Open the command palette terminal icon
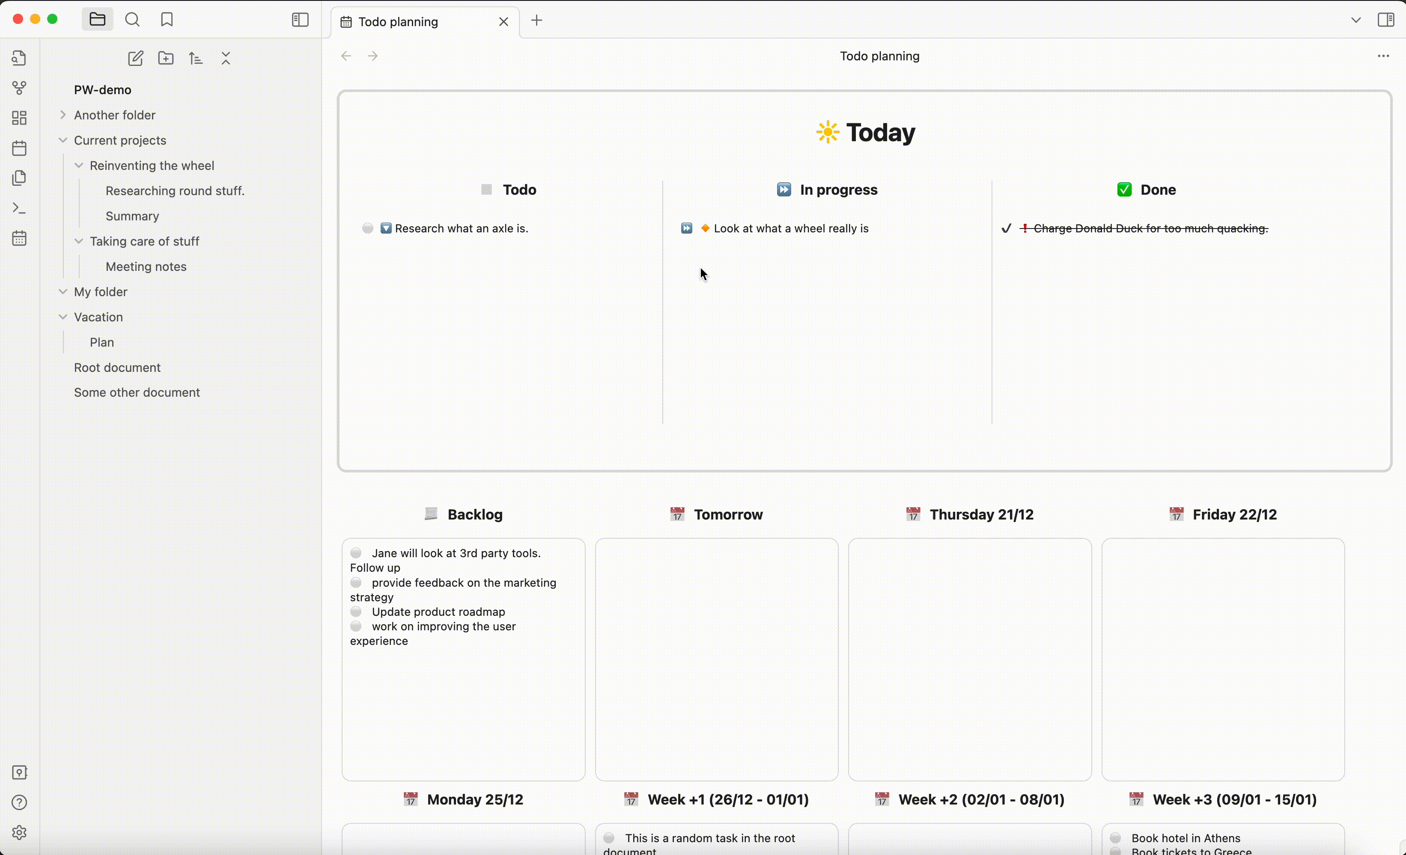 tap(19, 208)
